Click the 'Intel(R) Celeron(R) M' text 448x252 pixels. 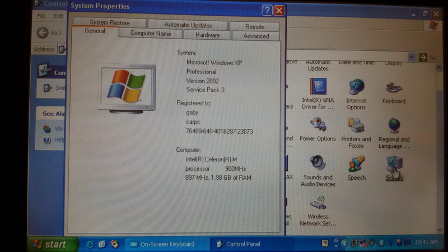(x=211, y=160)
